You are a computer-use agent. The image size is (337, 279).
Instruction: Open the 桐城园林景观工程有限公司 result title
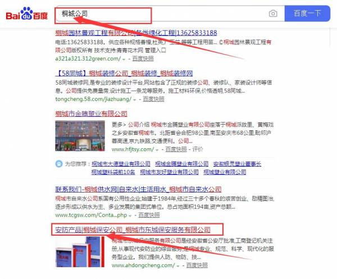click(136, 33)
